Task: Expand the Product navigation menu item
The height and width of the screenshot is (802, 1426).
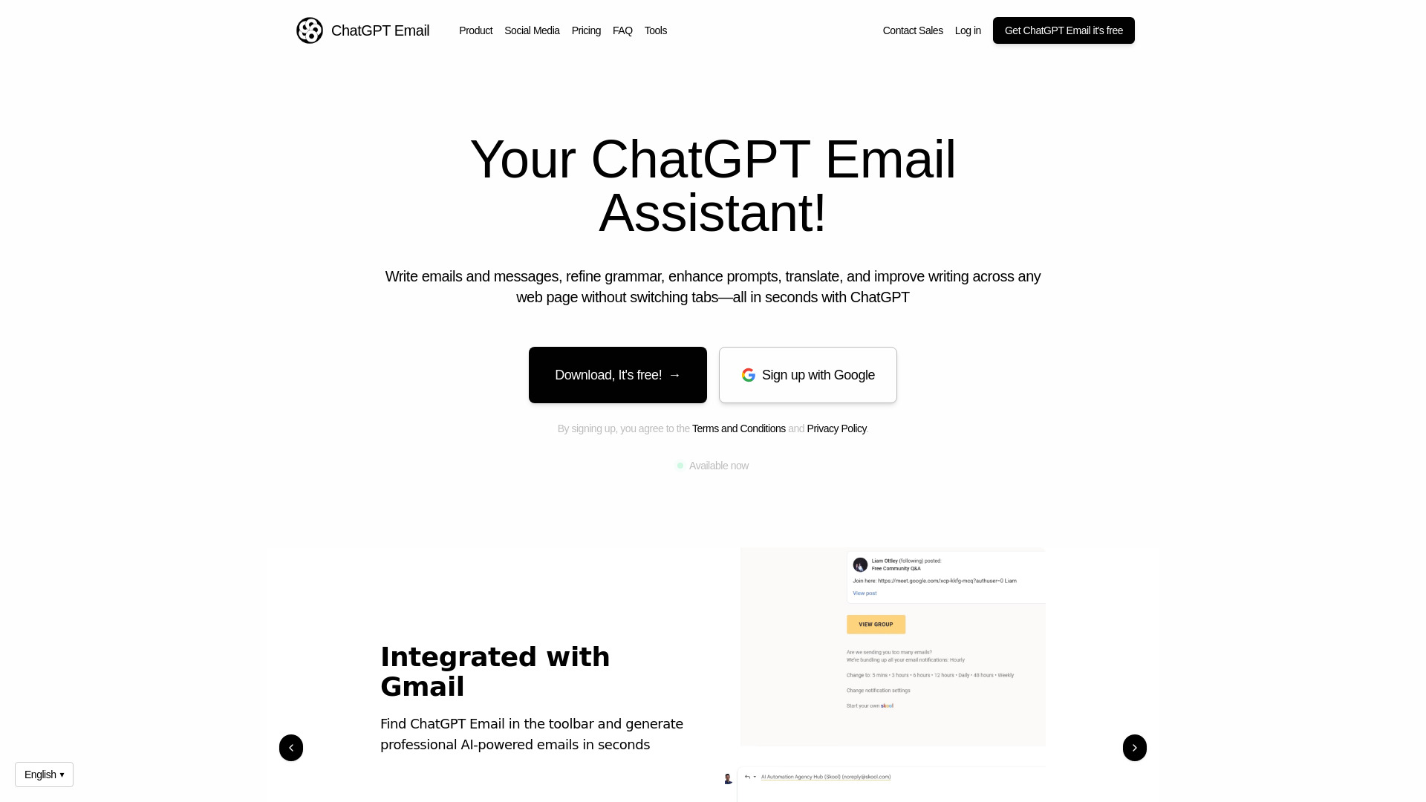Action: (475, 30)
